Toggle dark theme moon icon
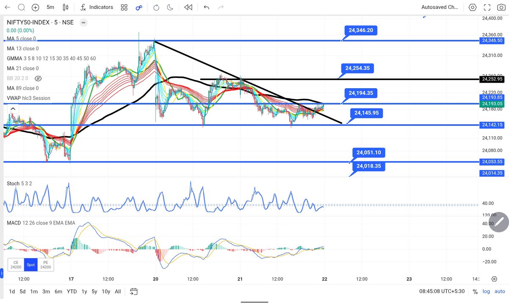Image resolution: width=509 pixels, height=305 pixels. click(x=170, y=7)
